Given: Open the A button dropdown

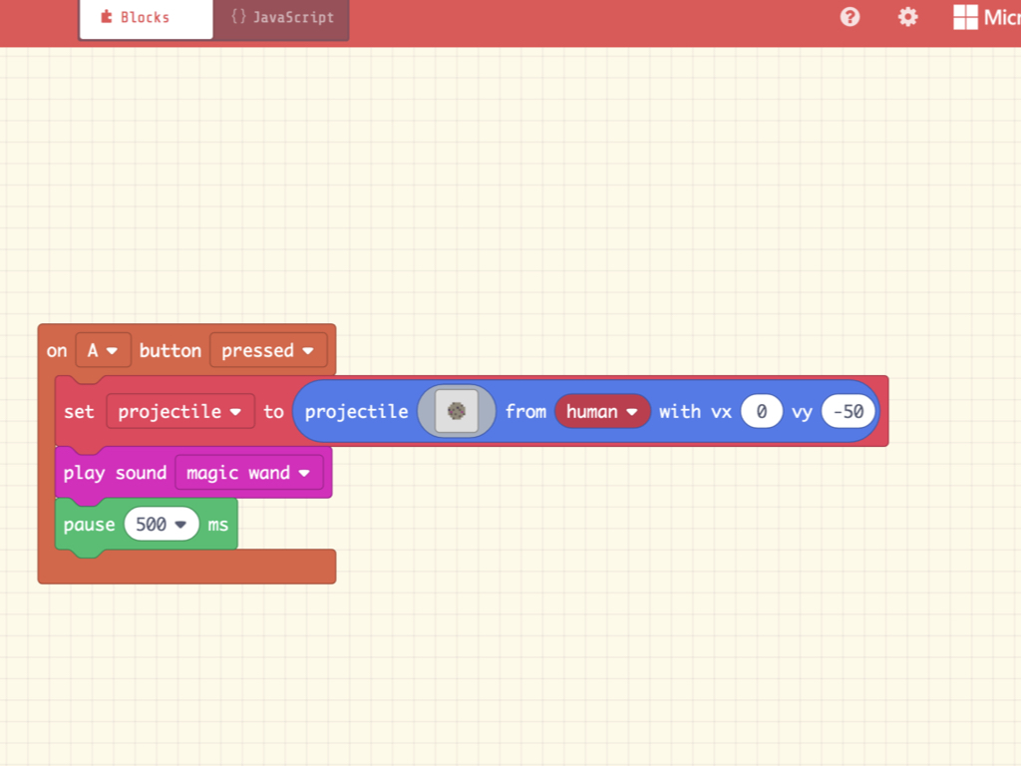Looking at the screenshot, I should 103,350.
